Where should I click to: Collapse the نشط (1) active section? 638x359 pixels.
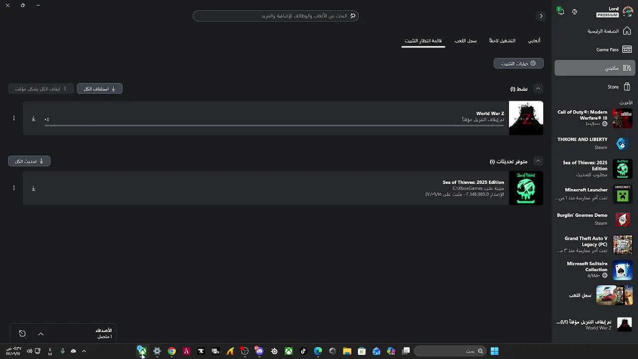coord(538,88)
